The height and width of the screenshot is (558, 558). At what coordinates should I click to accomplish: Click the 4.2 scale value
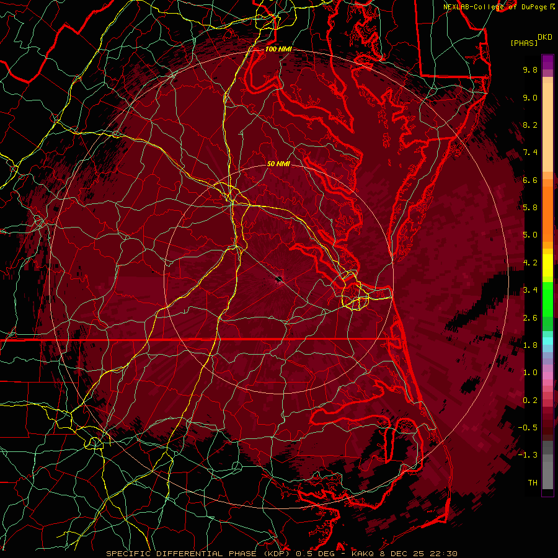point(530,263)
